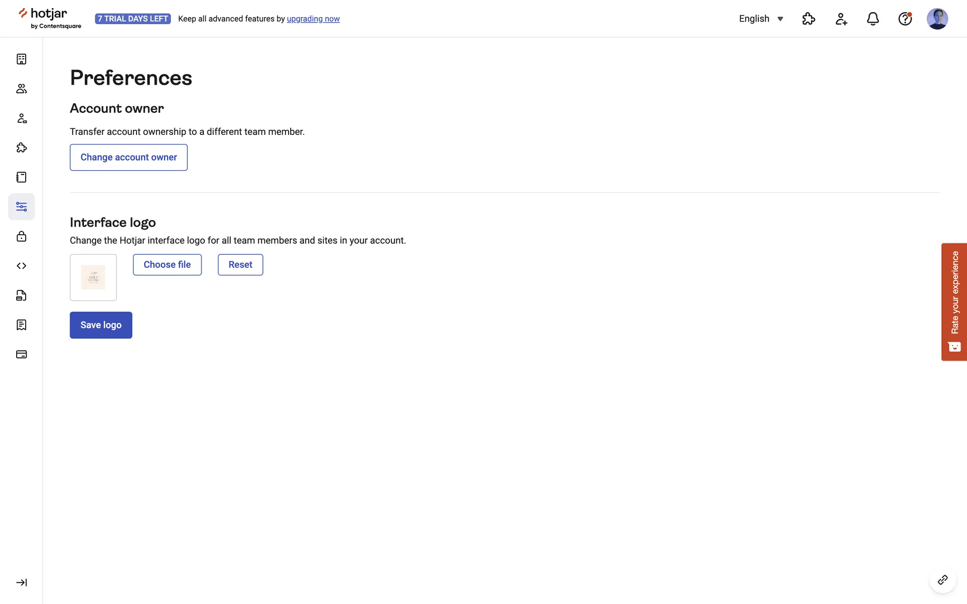This screenshot has width=967, height=604.
Task: Click the user avatar profile menu
Action: (x=937, y=19)
